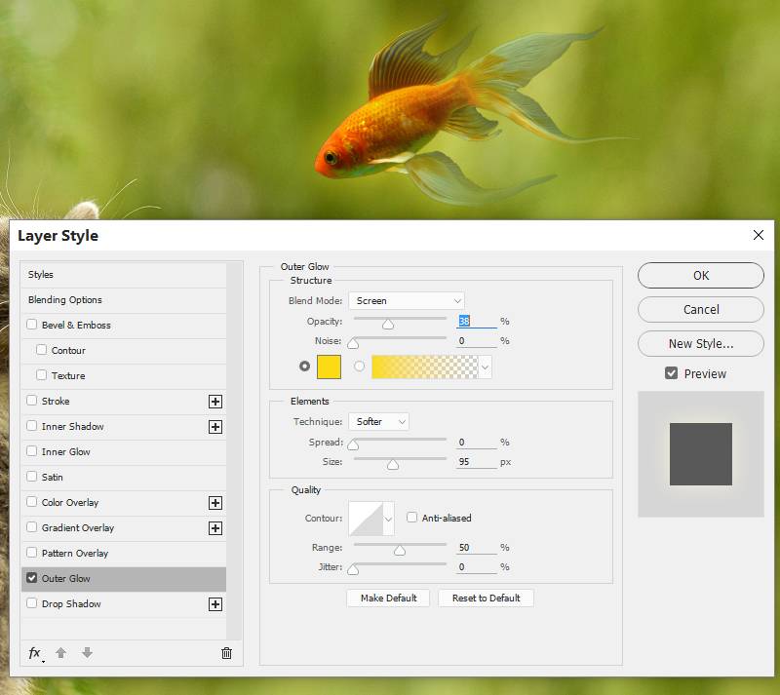Screen dimensions: 780x695
Task: Click the move effect up arrow
Action: tap(60, 653)
